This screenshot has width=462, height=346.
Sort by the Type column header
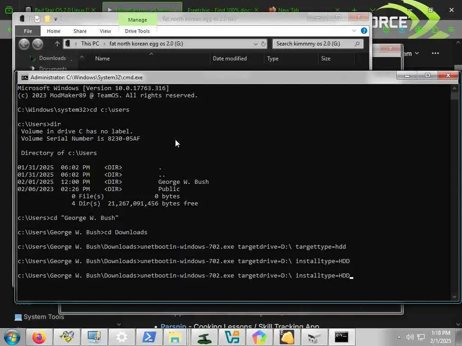(x=273, y=59)
